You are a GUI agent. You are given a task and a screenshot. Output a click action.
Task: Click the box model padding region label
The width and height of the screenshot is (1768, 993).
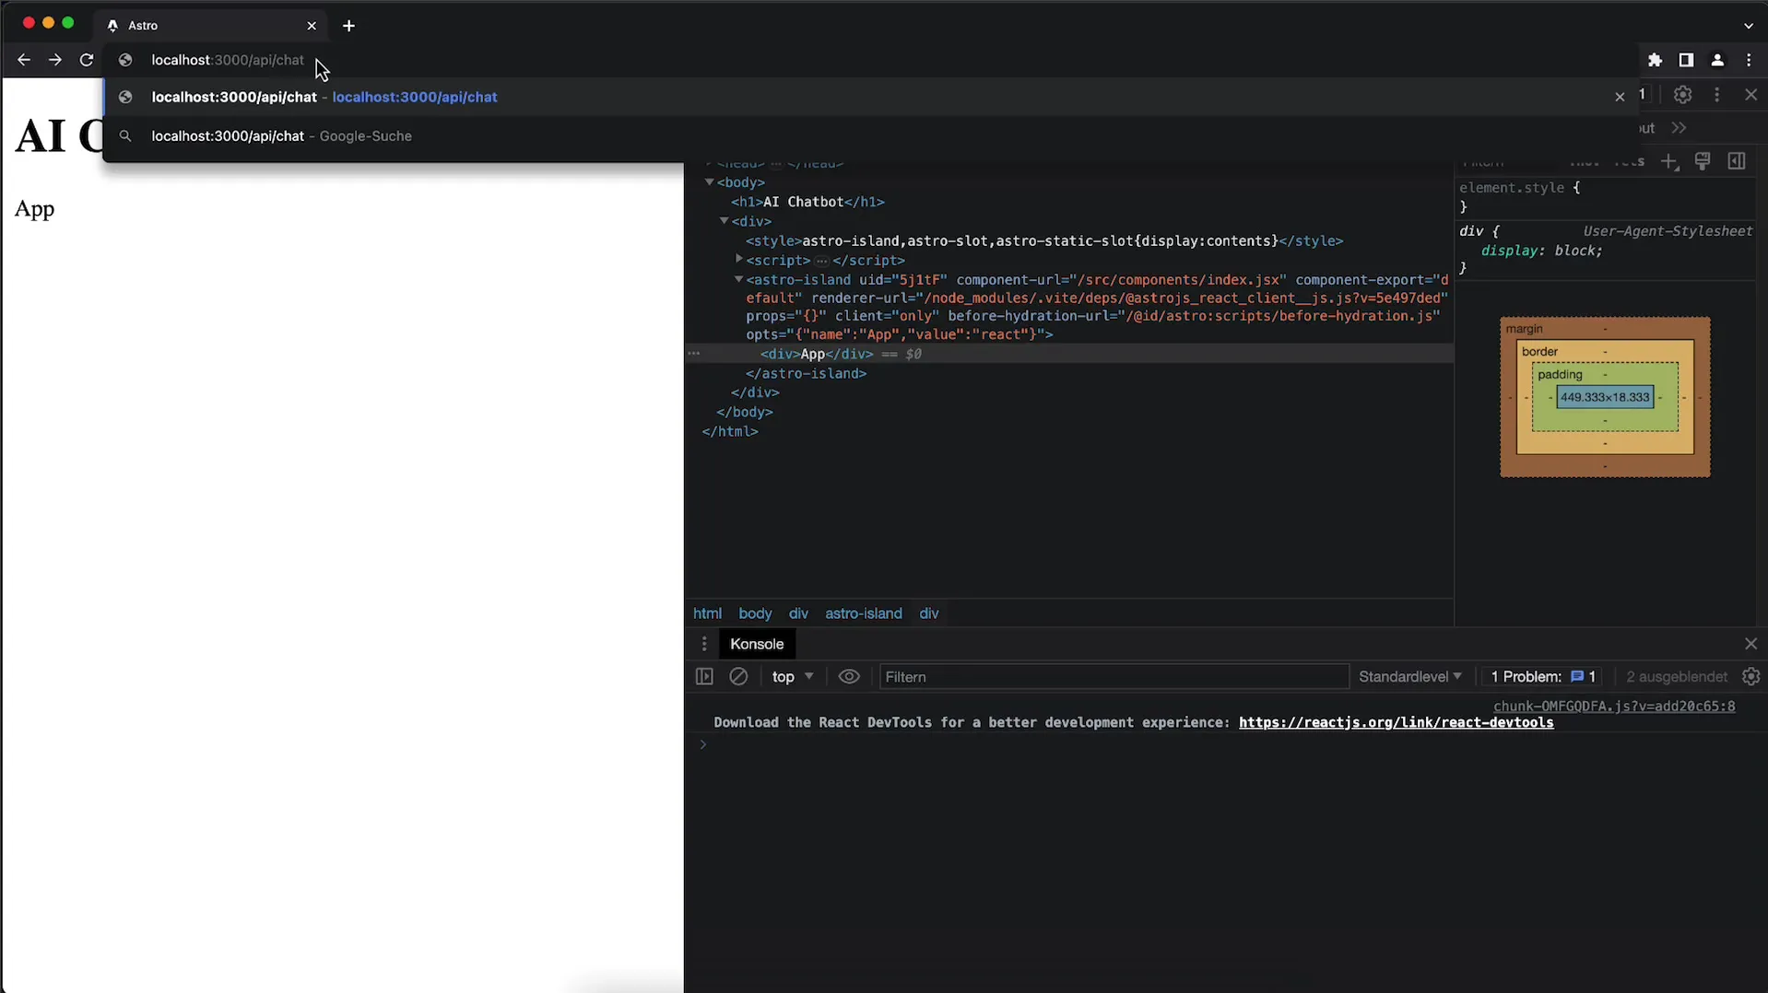(1560, 375)
